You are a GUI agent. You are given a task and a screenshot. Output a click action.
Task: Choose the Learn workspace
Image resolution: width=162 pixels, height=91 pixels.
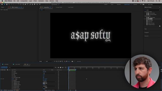pos(112,5)
